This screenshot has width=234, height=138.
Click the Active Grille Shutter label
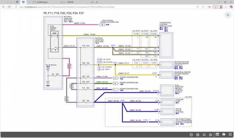click(179, 110)
